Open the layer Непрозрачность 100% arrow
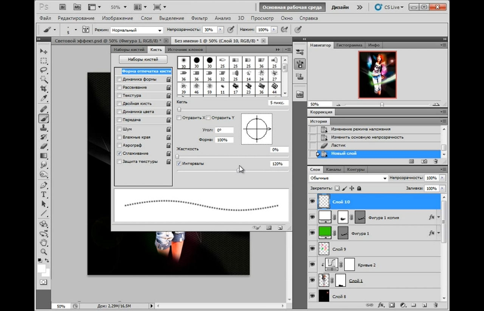484x311 pixels. click(442, 178)
